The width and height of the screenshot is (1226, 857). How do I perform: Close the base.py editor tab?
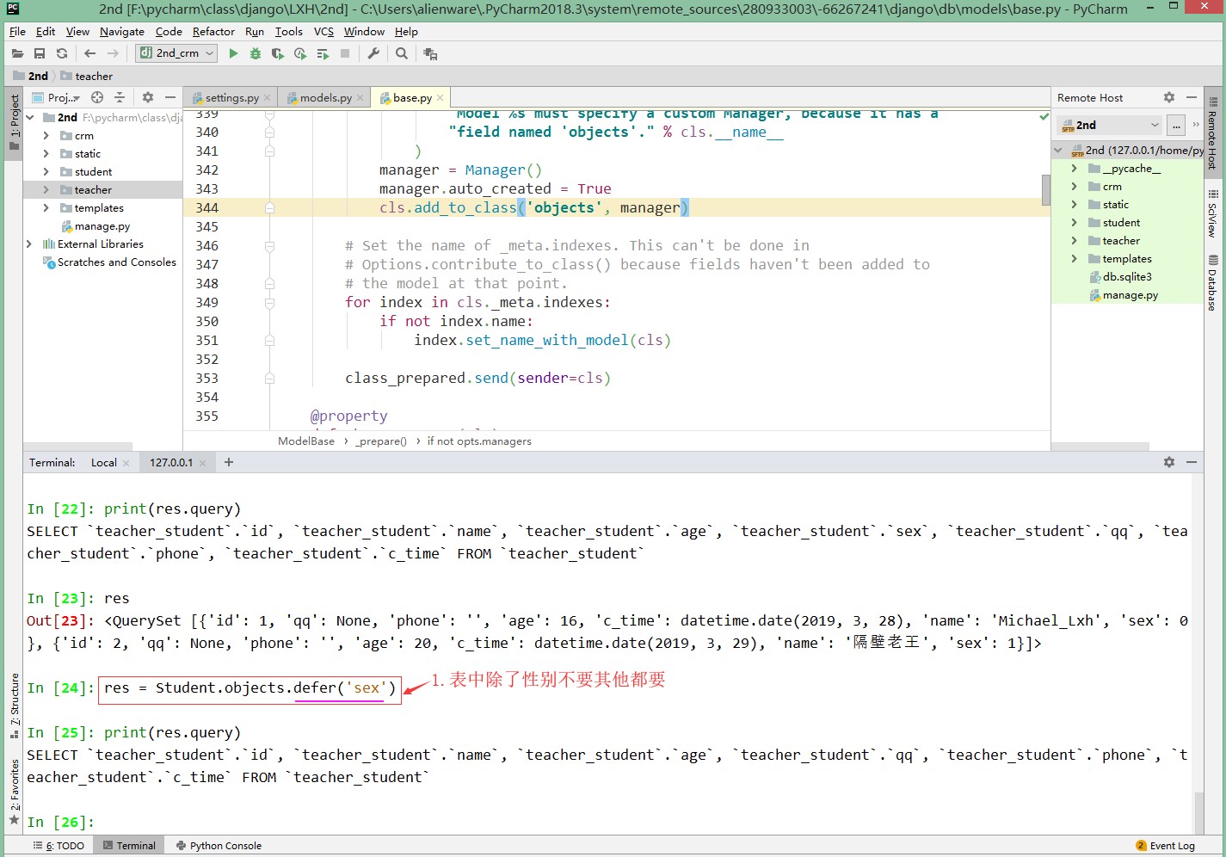pos(440,98)
